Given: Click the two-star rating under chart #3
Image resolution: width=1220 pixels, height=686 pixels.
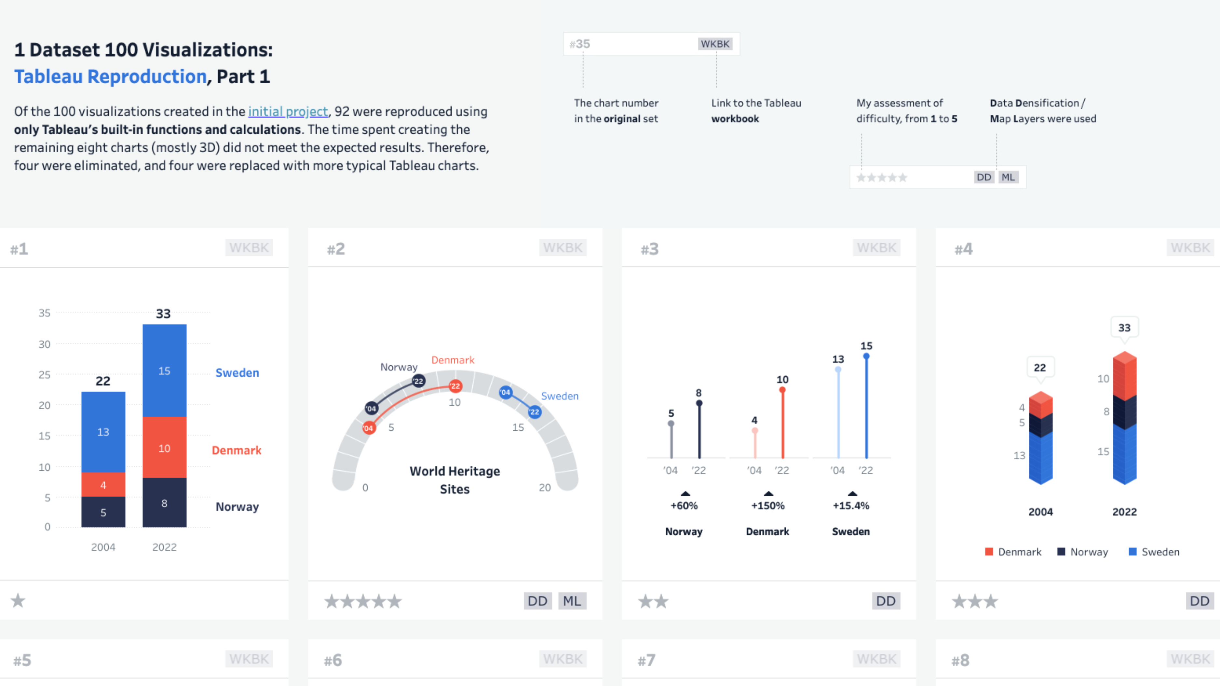Looking at the screenshot, I should pyautogui.click(x=653, y=601).
